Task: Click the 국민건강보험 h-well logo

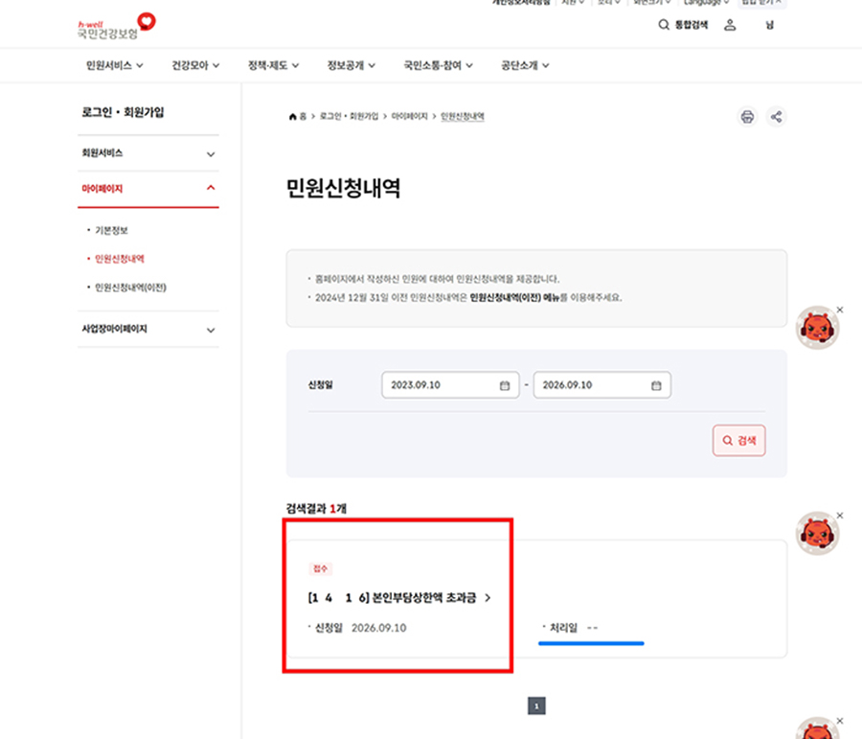Action: [x=117, y=27]
